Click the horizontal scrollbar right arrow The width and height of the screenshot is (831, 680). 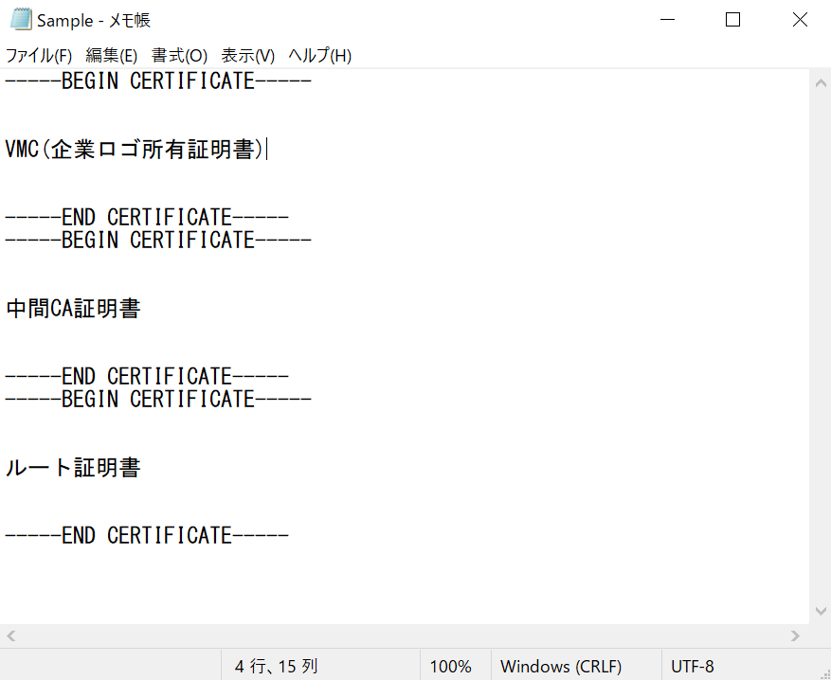tap(796, 635)
